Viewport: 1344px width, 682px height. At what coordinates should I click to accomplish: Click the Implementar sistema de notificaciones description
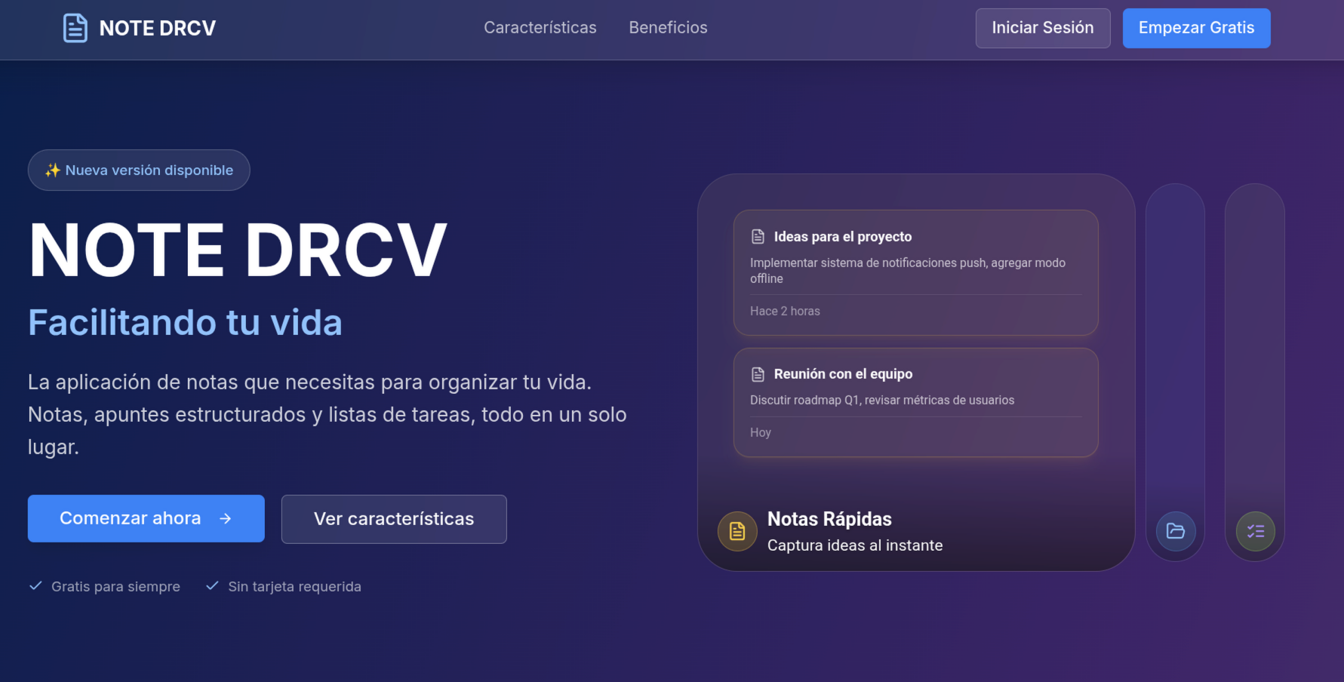coord(908,271)
